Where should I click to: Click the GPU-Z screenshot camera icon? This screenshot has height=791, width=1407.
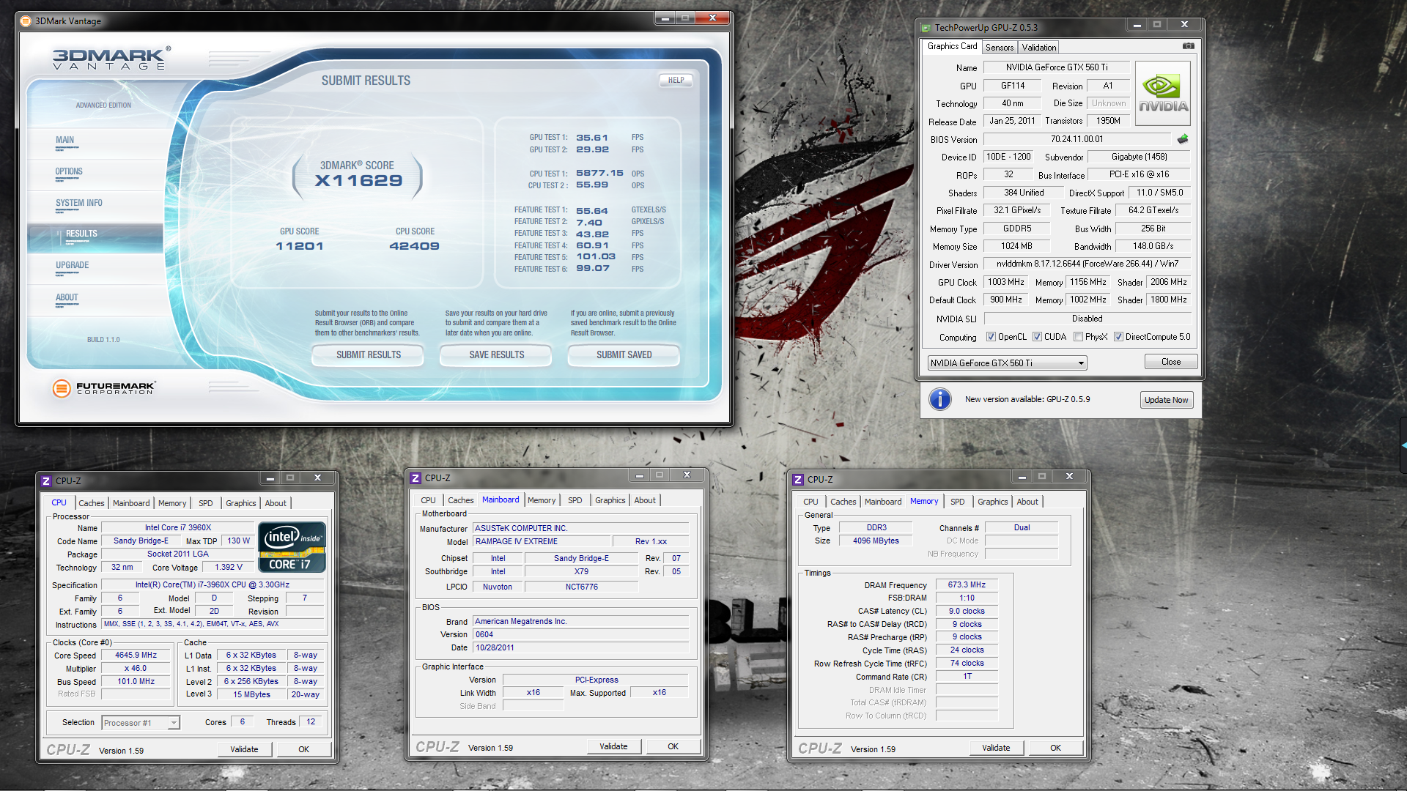[x=1188, y=46]
